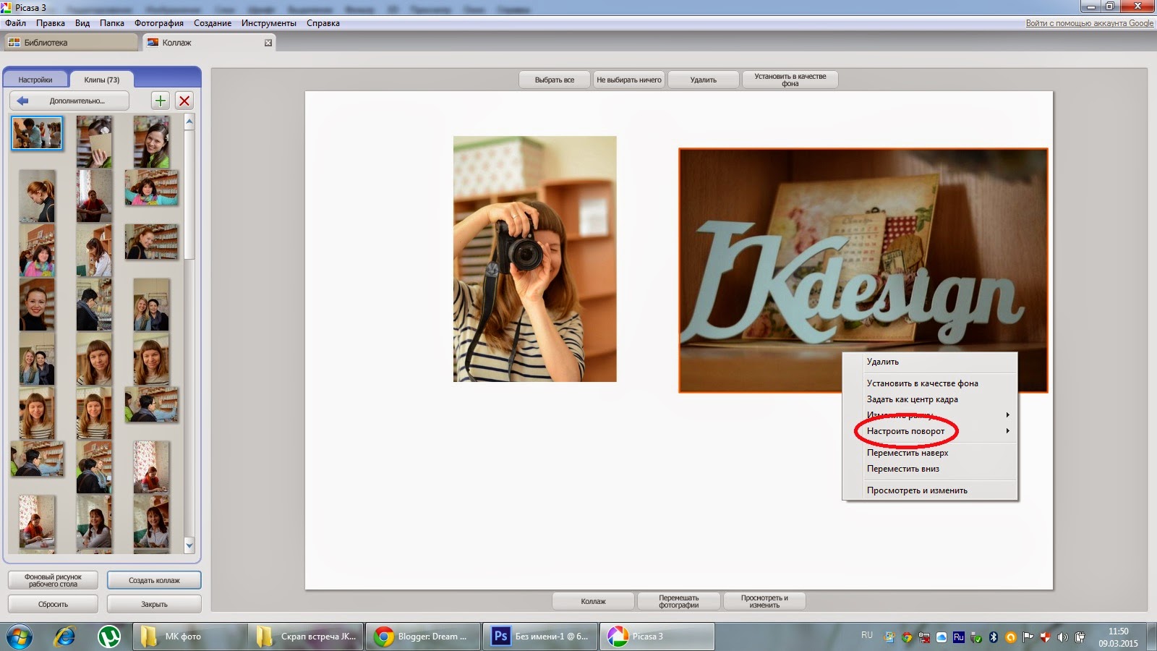The height and width of the screenshot is (651, 1157).
Task: Open the Bluetooth tray icon
Action: tap(994, 637)
